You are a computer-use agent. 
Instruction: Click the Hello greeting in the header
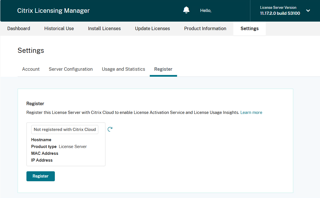coord(206,11)
